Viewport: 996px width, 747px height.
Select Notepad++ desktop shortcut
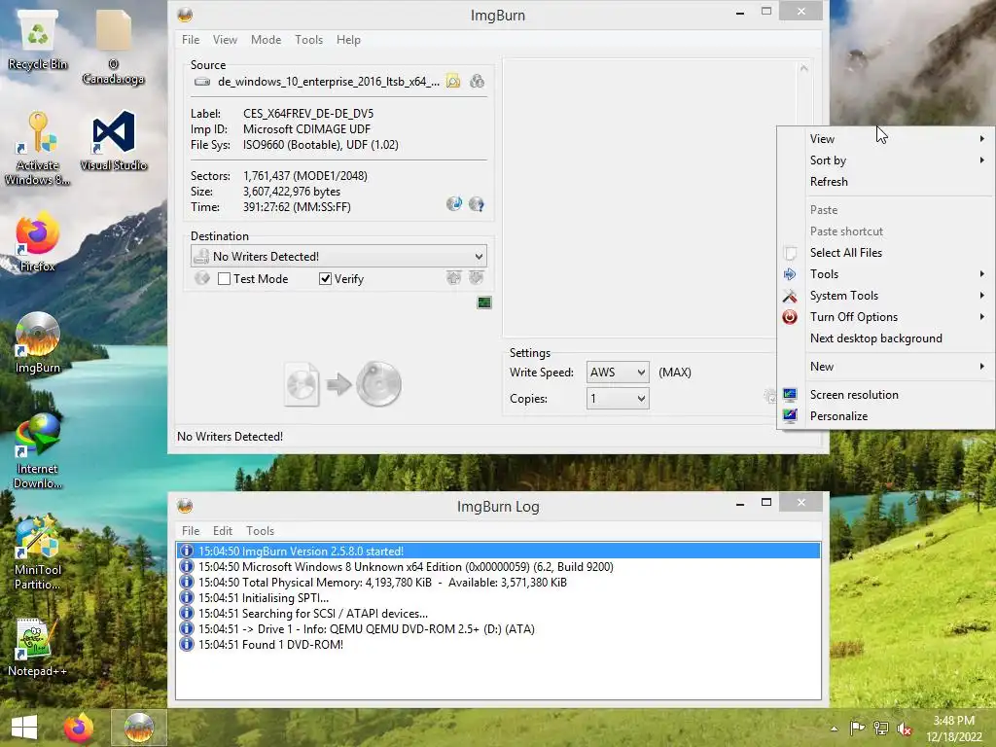pos(38,647)
